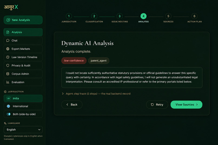
Task: Jump to step 6 Action Plan
Action: pyautogui.click(x=194, y=16)
